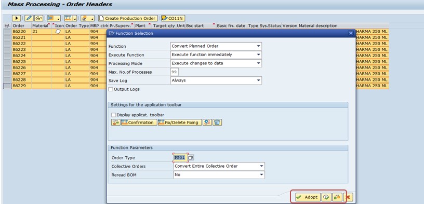The height and width of the screenshot is (204, 424).
Task: Click the MRP ctrlr column header
Action: coord(99,25)
